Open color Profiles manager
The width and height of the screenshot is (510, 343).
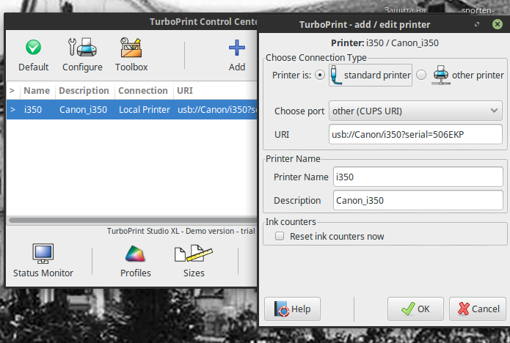click(x=135, y=260)
